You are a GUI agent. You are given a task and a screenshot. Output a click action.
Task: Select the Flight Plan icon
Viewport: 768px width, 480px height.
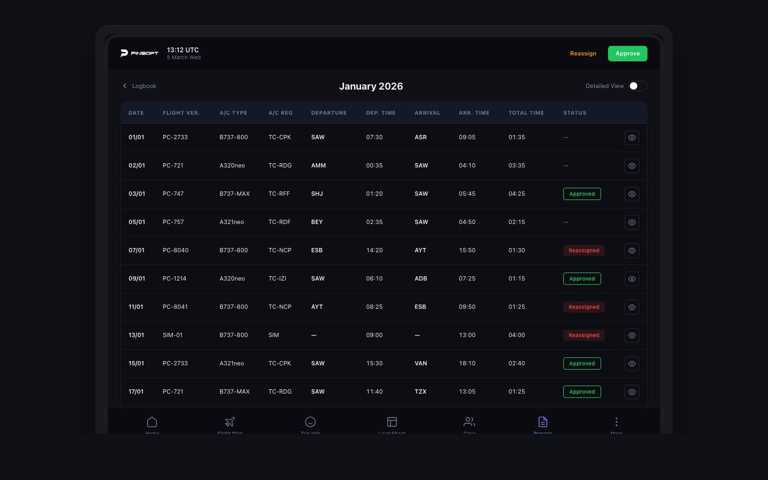(x=230, y=422)
